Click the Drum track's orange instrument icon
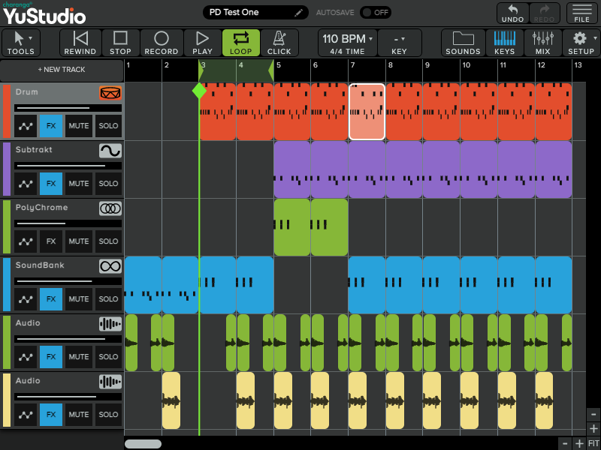Screen dimensions: 601x450 click(x=111, y=91)
